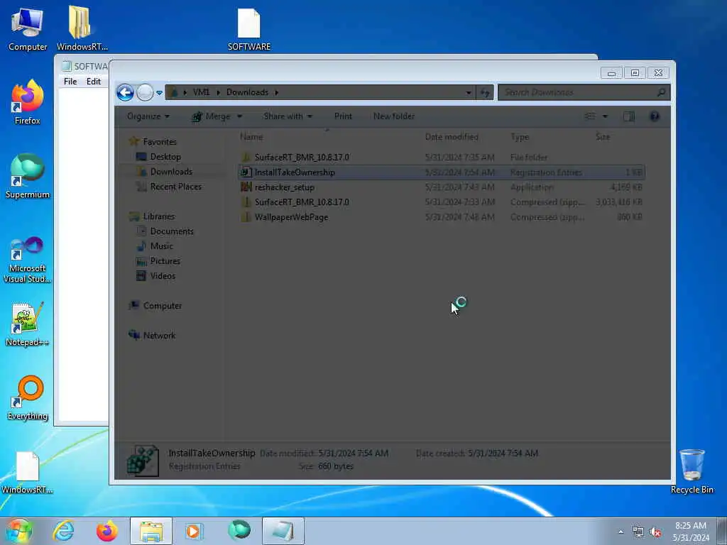Open the address bar history dropdown
Viewport: 727px width, 545px height.
point(469,93)
